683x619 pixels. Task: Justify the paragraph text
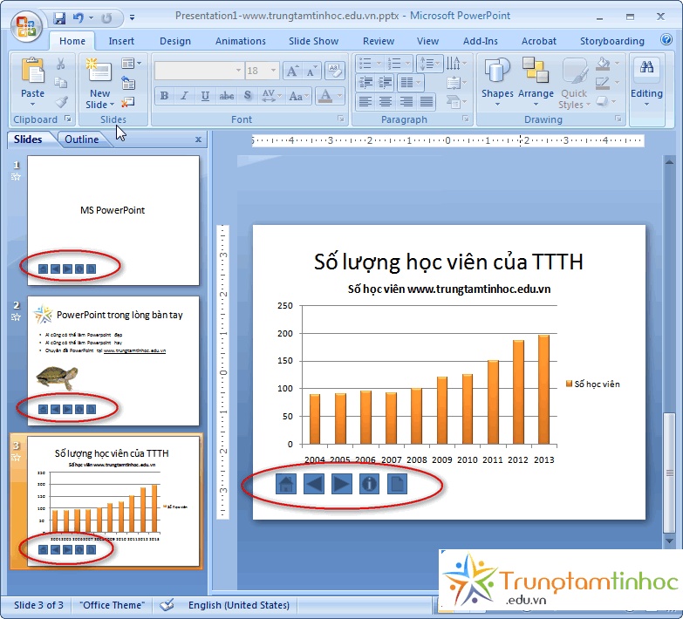pyautogui.click(x=427, y=102)
